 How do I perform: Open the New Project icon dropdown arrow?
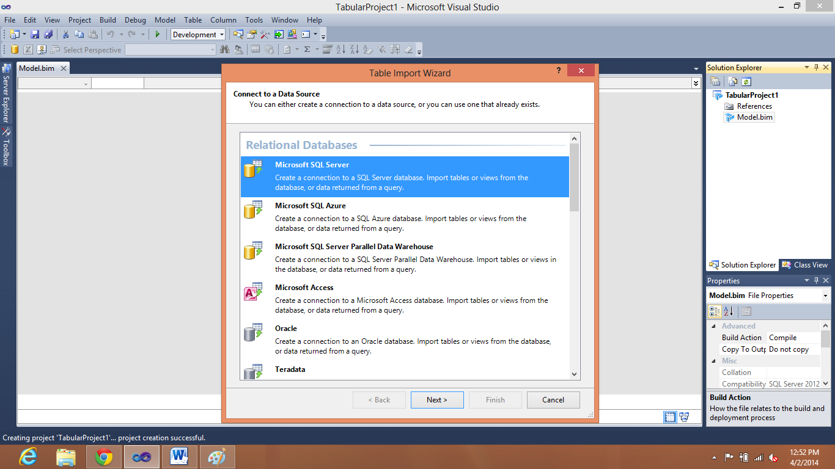pos(24,35)
